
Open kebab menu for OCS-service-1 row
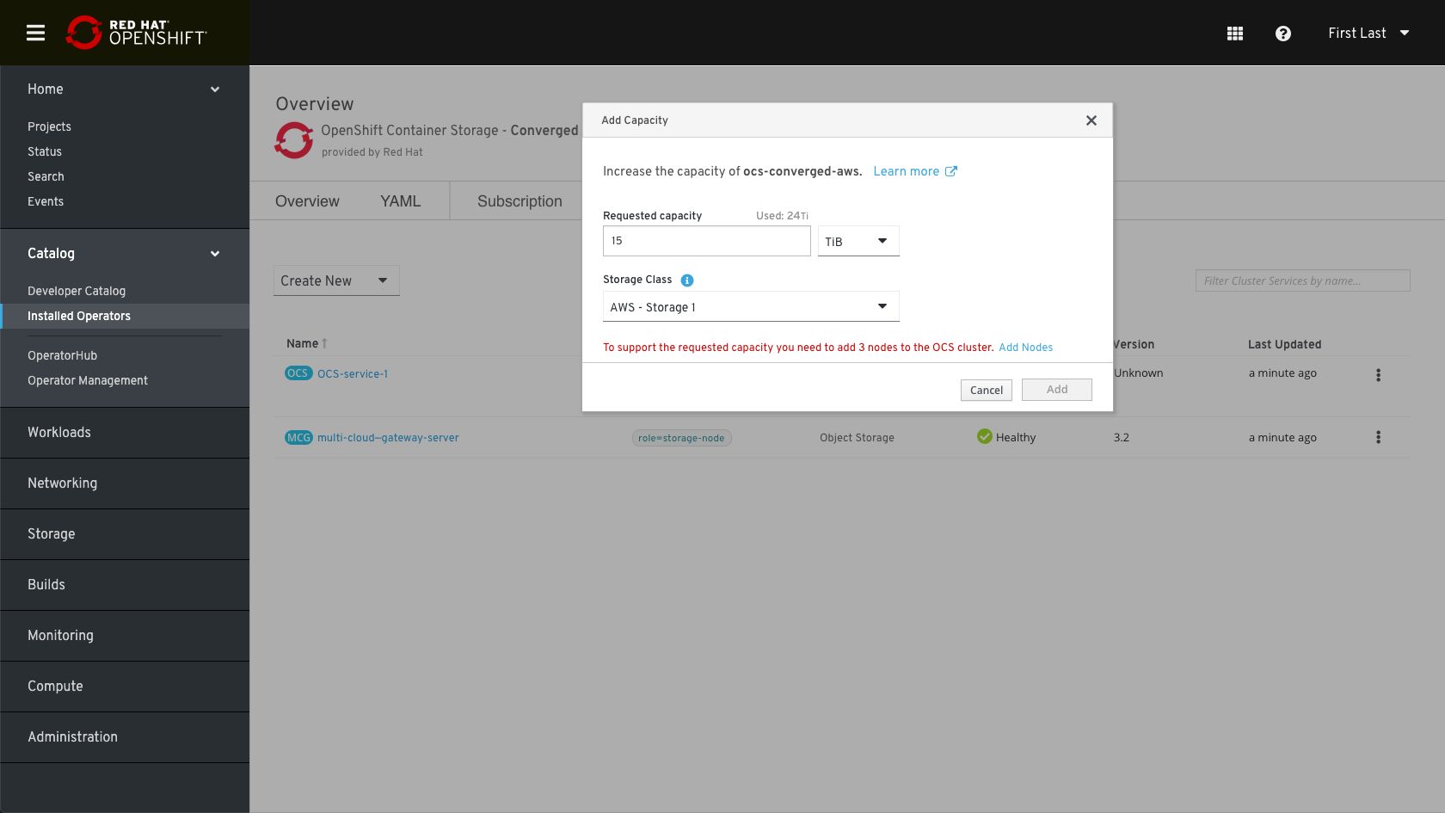[x=1378, y=375]
